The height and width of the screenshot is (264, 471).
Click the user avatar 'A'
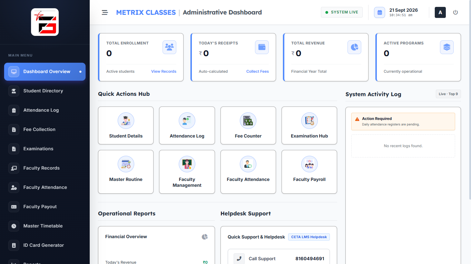tap(440, 12)
